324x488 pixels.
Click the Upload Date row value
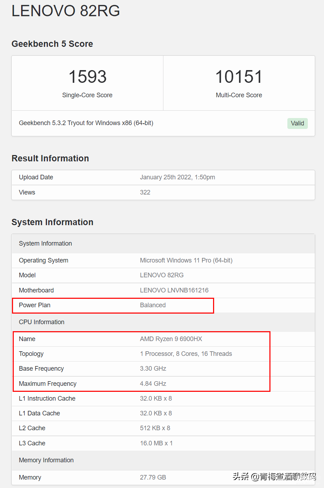click(x=177, y=177)
